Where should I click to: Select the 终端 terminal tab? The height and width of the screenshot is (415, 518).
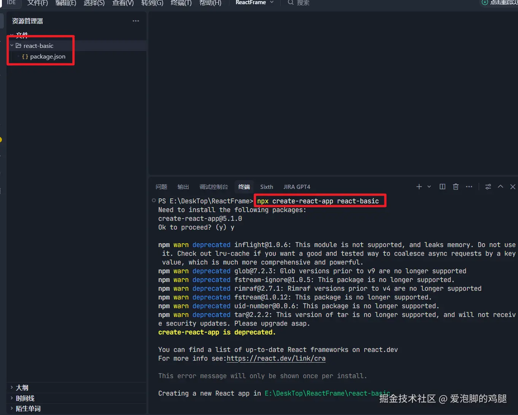[x=244, y=187]
